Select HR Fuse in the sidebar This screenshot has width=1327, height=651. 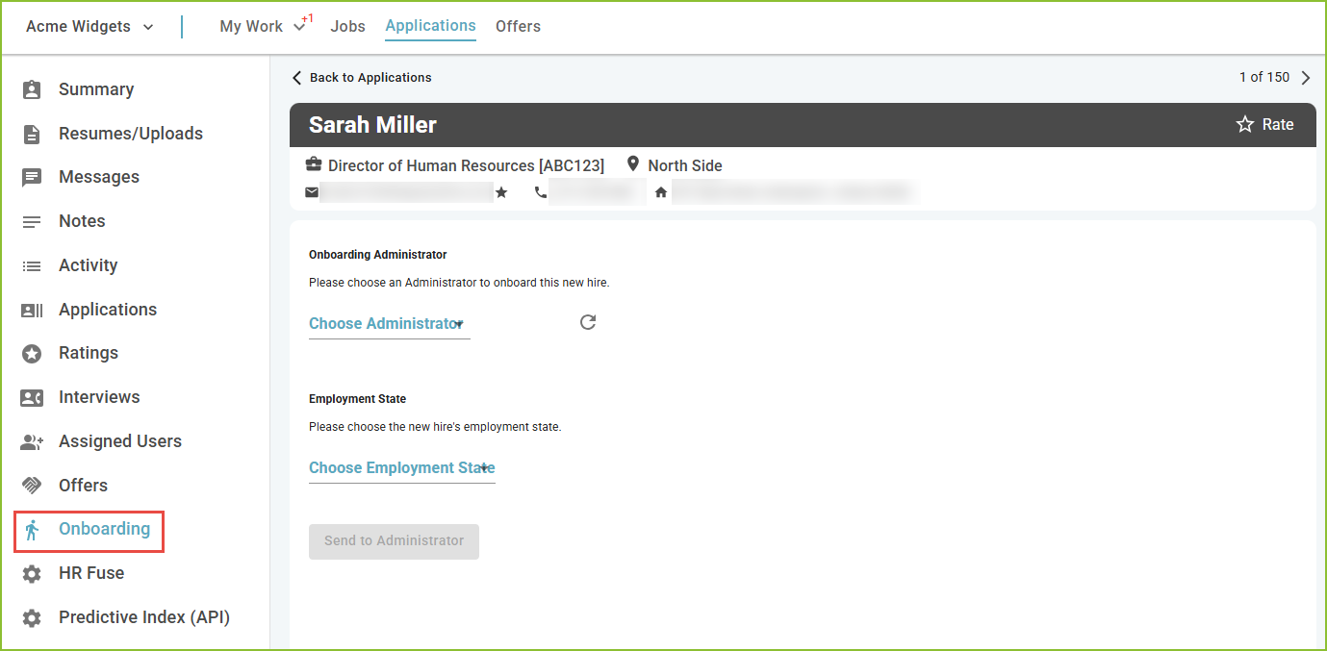point(91,573)
